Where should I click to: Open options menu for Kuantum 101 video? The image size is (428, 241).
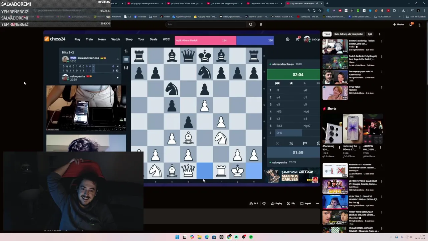[382, 165]
